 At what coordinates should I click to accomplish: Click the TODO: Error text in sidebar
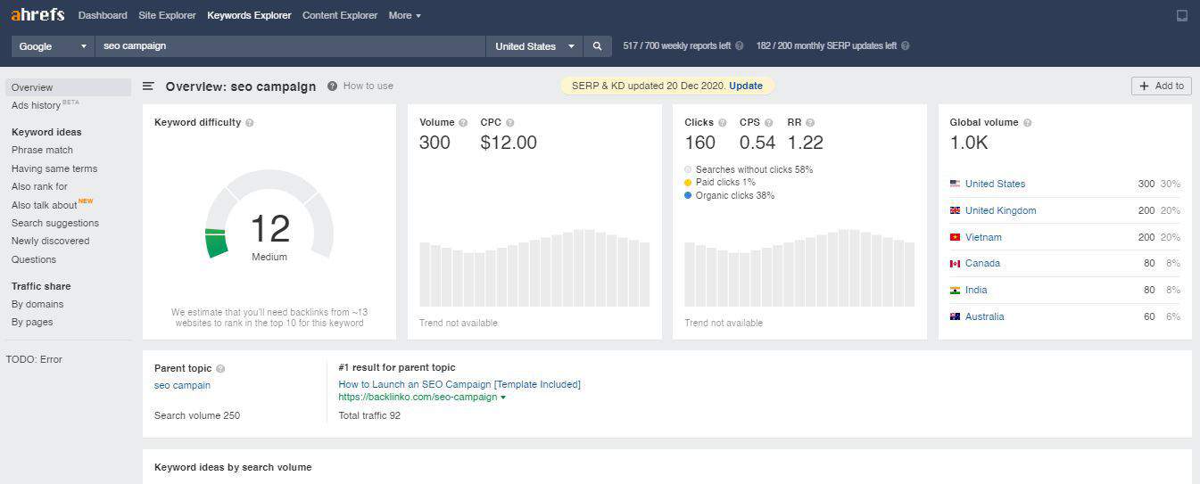[34, 359]
